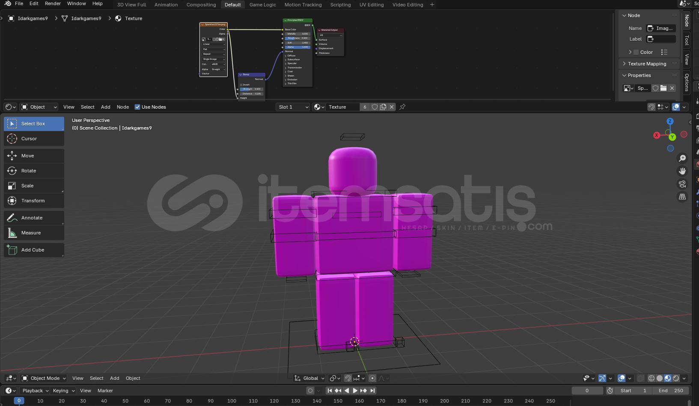Screen dimensions: 699x406
Task: Open the Playback dropdown in timeline
Action: click(35, 391)
